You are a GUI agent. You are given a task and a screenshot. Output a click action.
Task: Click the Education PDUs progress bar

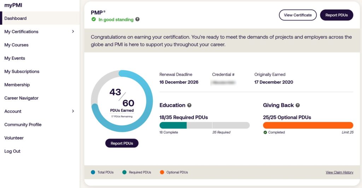pos(204,125)
